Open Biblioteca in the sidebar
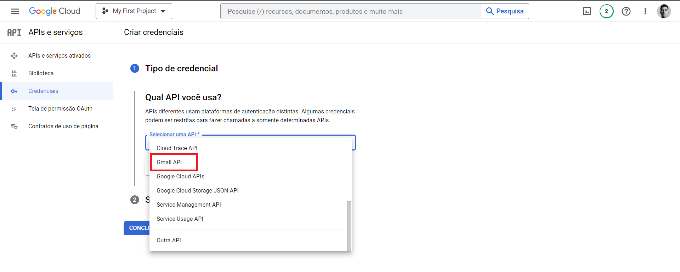The width and height of the screenshot is (680, 272). (41, 73)
